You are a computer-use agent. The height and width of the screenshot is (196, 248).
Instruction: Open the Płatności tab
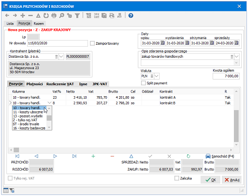(x=34, y=84)
